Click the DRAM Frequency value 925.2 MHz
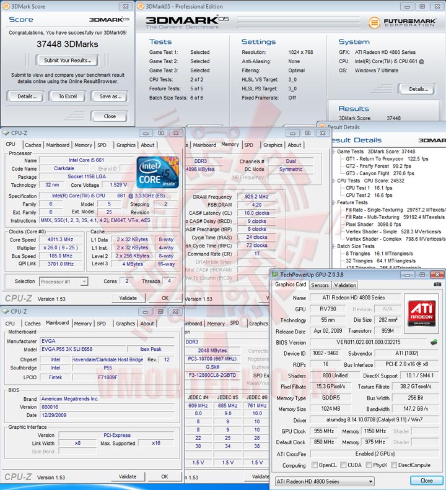This screenshot has width=446, height=490. pos(256,197)
